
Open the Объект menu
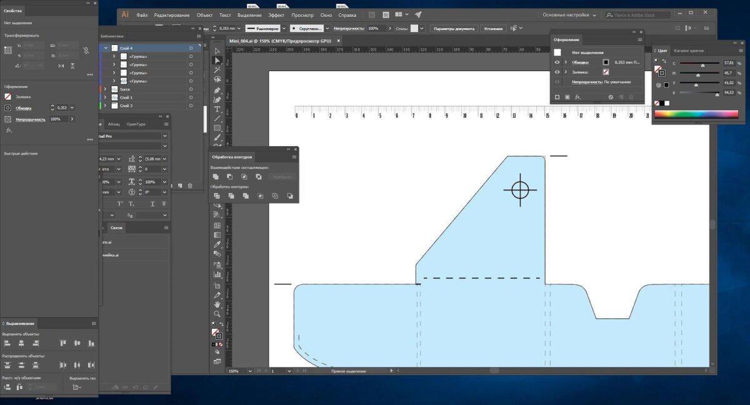tap(204, 14)
